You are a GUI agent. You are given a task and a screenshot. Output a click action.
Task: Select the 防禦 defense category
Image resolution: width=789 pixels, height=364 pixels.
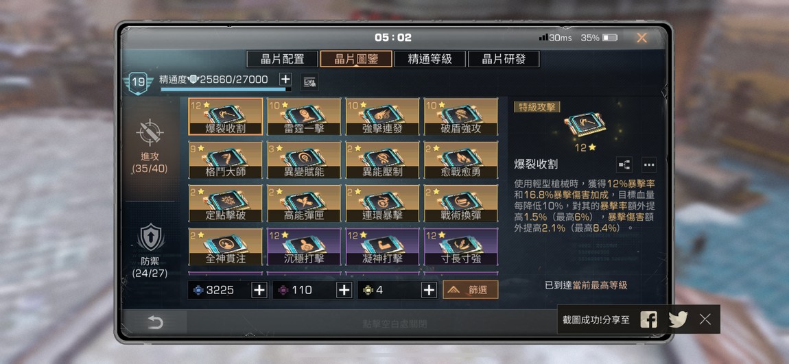click(150, 250)
